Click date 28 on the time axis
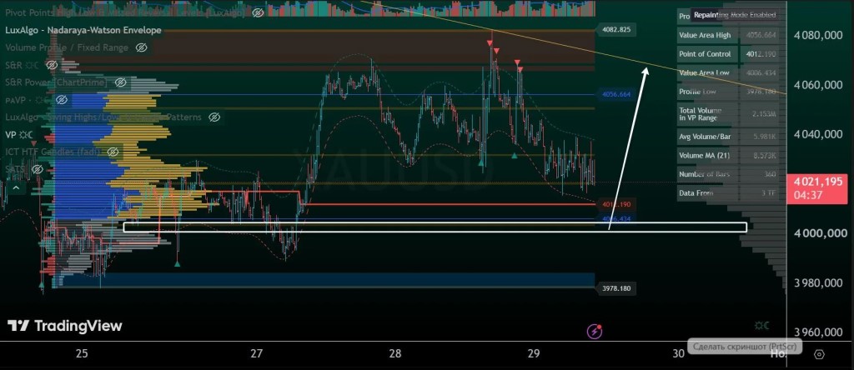Image resolution: width=854 pixels, height=370 pixels. pyautogui.click(x=395, y=353)
